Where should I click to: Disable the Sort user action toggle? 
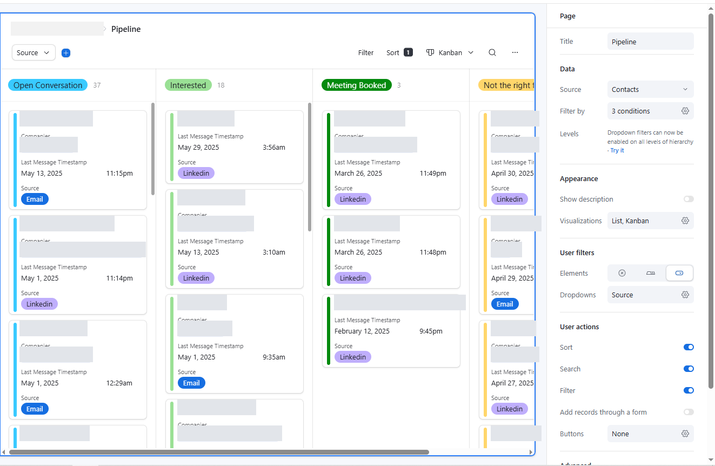[x=689, y=347]
